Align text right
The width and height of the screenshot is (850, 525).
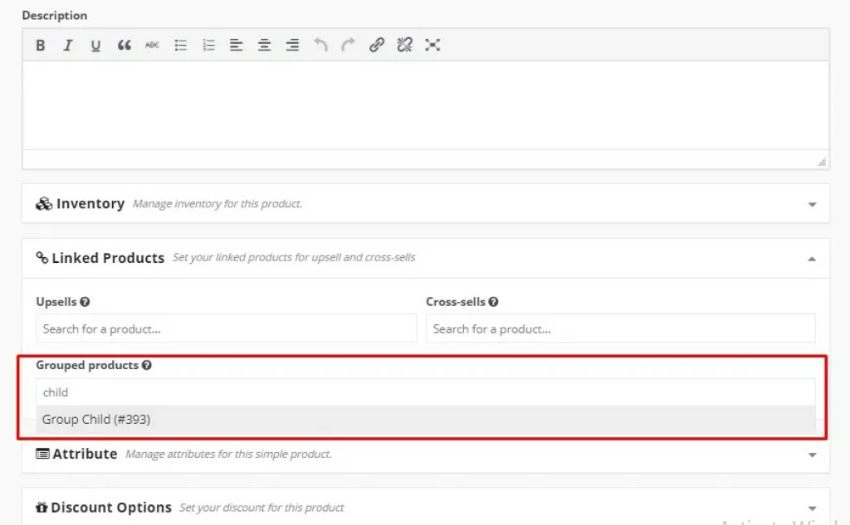(292, 45)
